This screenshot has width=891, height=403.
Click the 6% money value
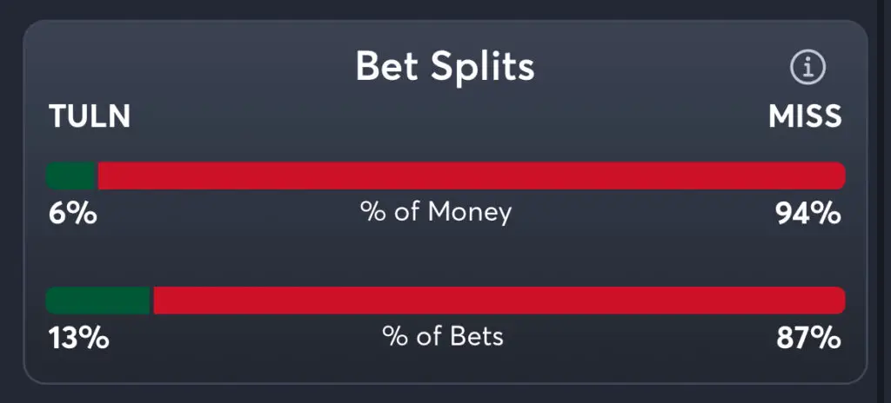(72, 214)
